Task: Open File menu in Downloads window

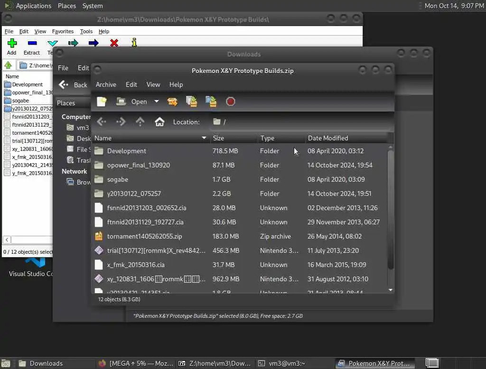Action: [63, 68]
